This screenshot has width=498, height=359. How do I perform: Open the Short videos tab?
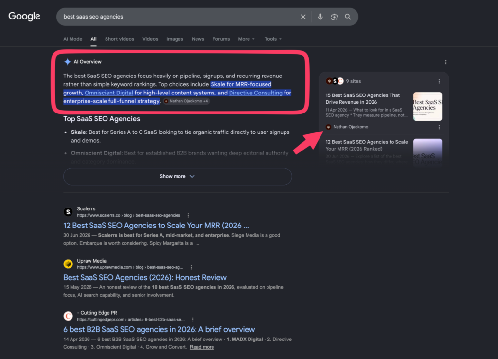120,39
